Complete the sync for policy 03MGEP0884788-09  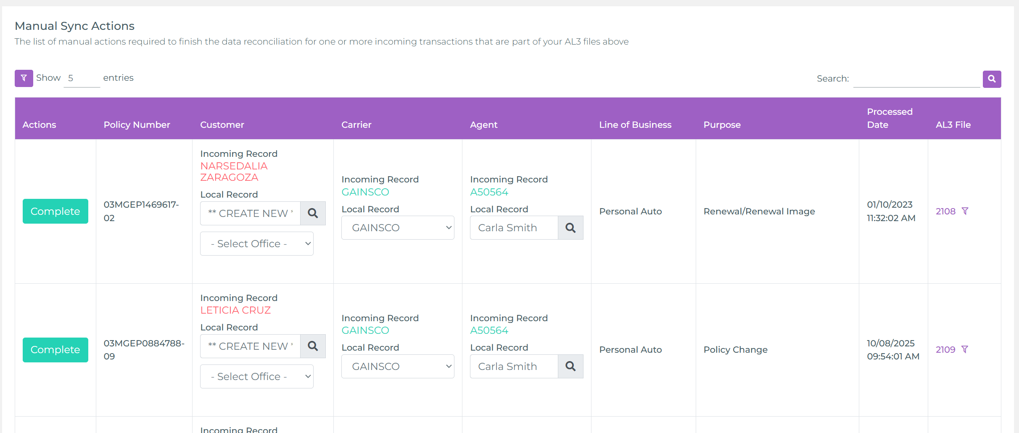pyautogui.click(x=55, y=349)
